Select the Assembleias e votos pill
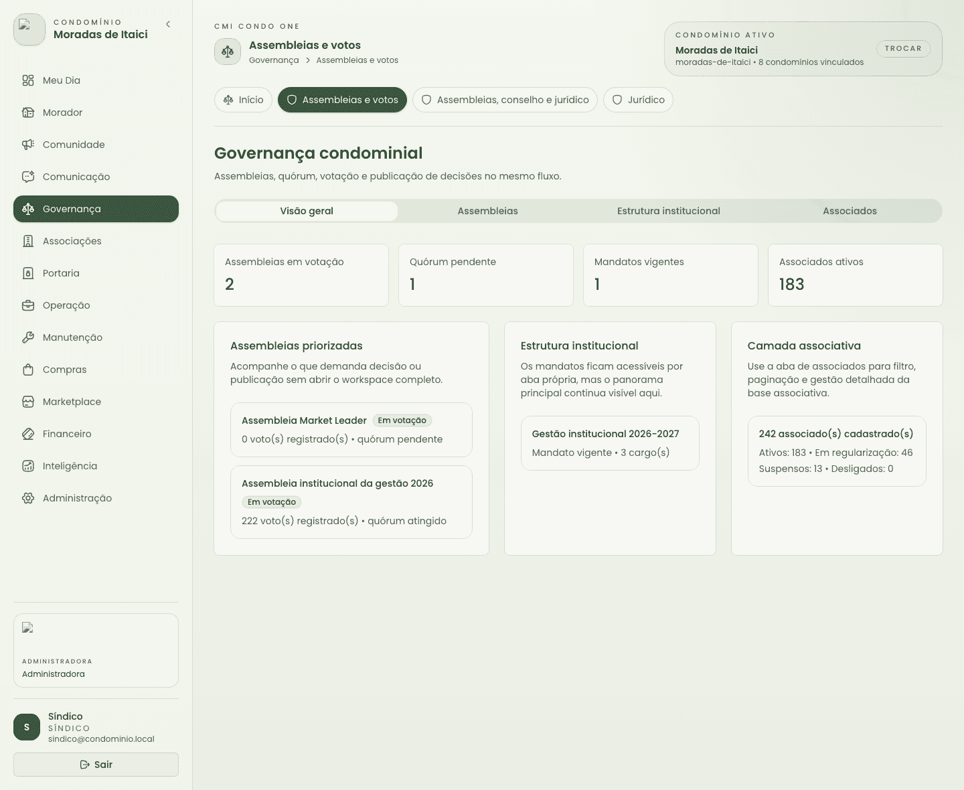Viewport: 964px width, 790px height. (x=342, y=100)
